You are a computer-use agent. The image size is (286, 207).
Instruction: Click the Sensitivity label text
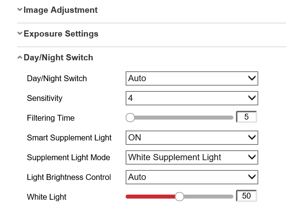click(x=45, y=98)
